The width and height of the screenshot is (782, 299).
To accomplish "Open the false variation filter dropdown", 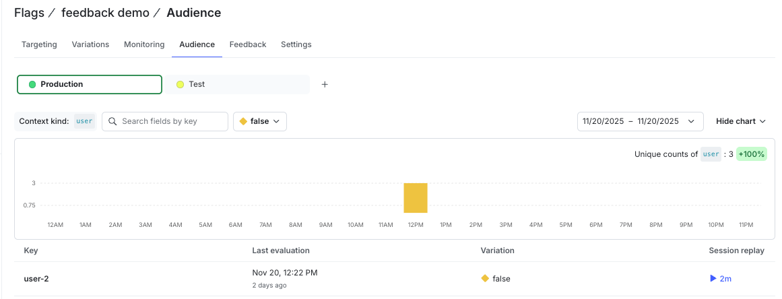I will point(260,121).
